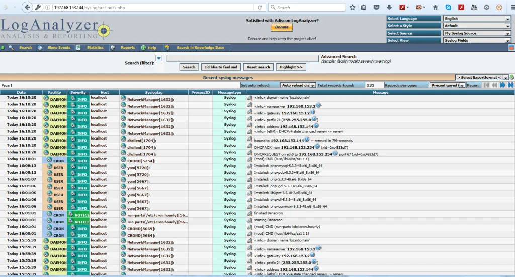Click the Severity column header
Image resolution: width=515 pixels, height=277 pixels.
78,92
